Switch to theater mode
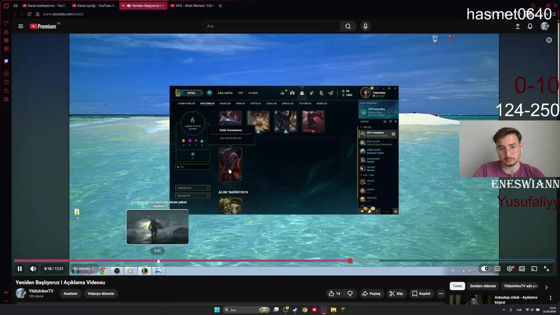Image resolution: width=560 pixels, height=315 pixels. pos(522,269)
